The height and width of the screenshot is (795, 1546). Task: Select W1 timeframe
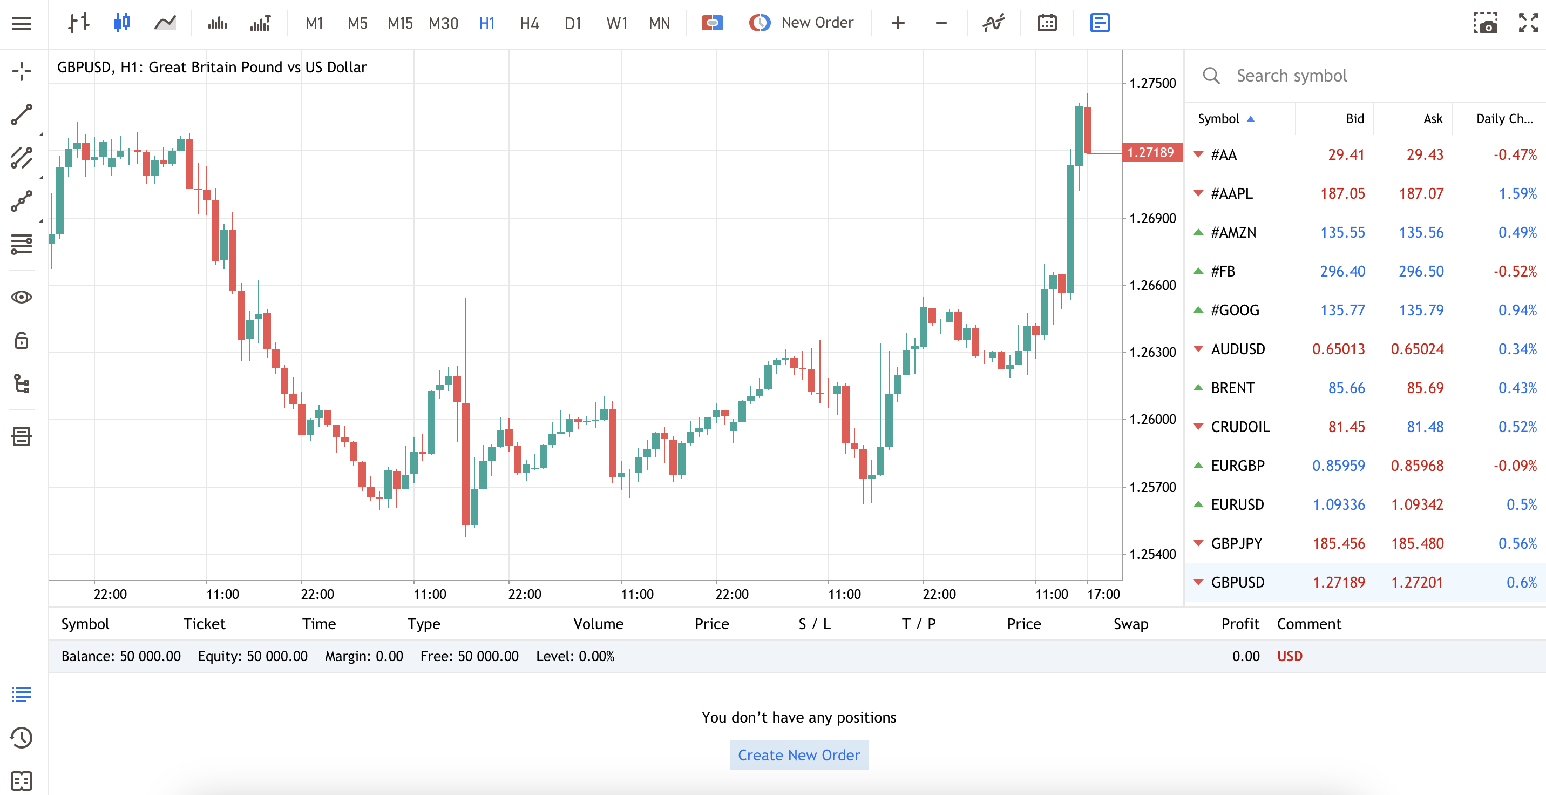point(616,23)
